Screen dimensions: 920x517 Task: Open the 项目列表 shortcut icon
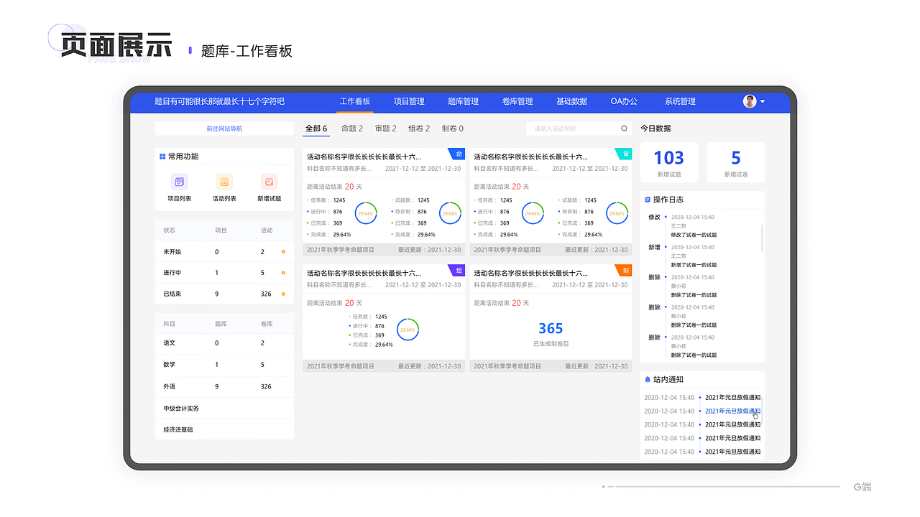180,182
